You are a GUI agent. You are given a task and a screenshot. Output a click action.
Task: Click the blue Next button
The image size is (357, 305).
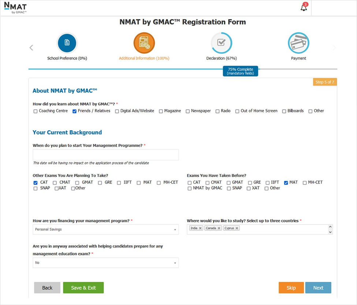tap(318, 288)
